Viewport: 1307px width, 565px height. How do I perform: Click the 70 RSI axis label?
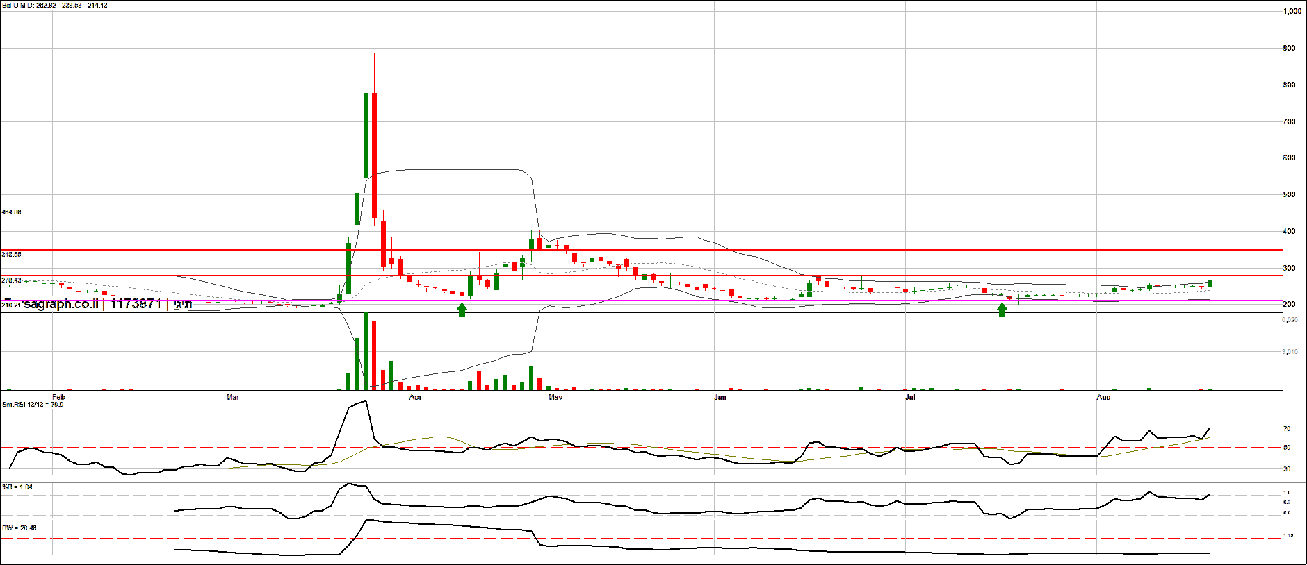tap(1287, 429)
